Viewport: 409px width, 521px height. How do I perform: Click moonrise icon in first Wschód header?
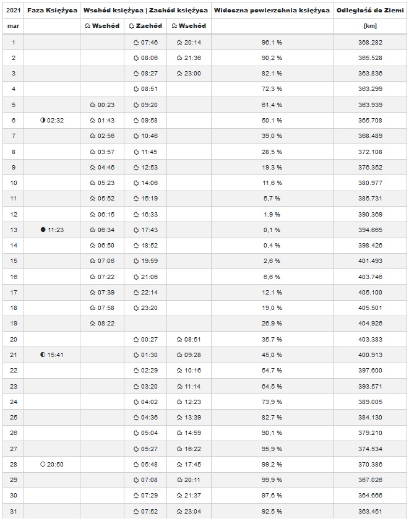pyautogui.click(x=88, y=26)
